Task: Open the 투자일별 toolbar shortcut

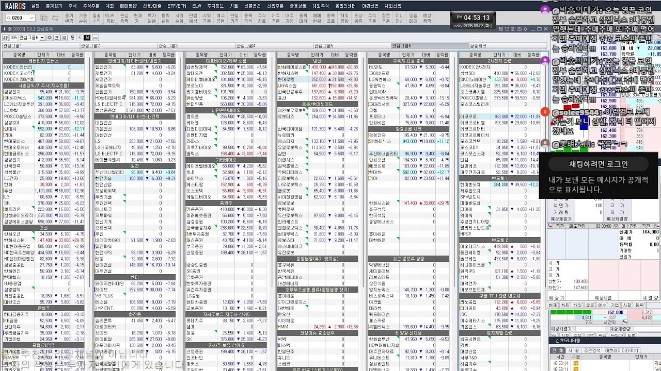Action: coord(152,19)
